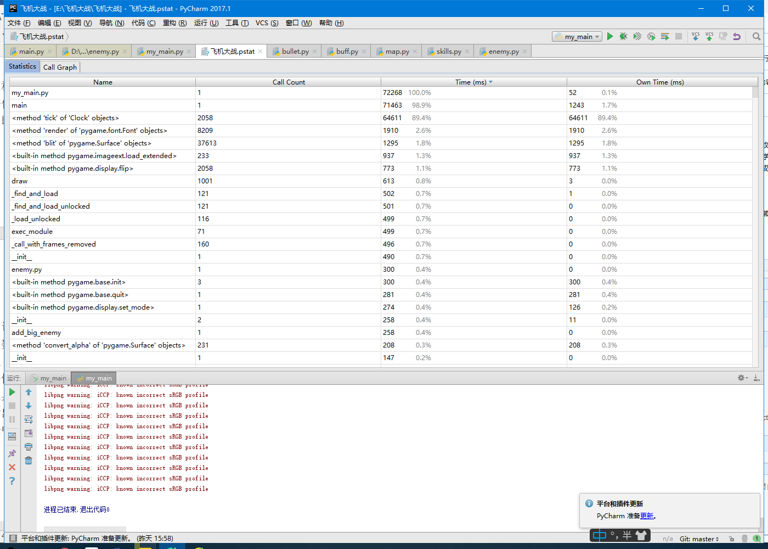Click VCS update project down-arrow icon
The width and height of the screenshot is (768, 549).
click(696, 37)
